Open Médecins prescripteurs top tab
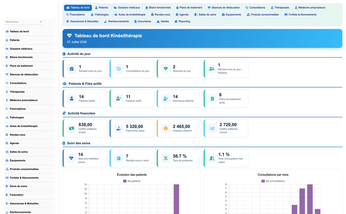The image size is (346, 214). (310, 7)
